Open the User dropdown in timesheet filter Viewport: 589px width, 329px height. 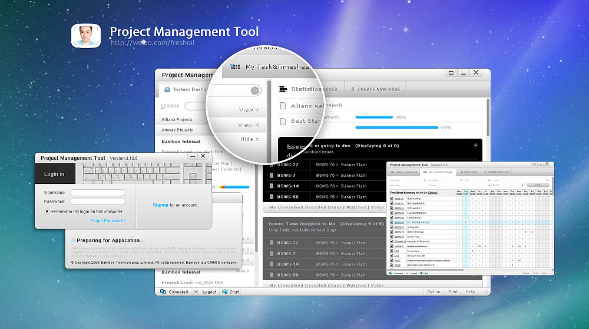point(489,180)
